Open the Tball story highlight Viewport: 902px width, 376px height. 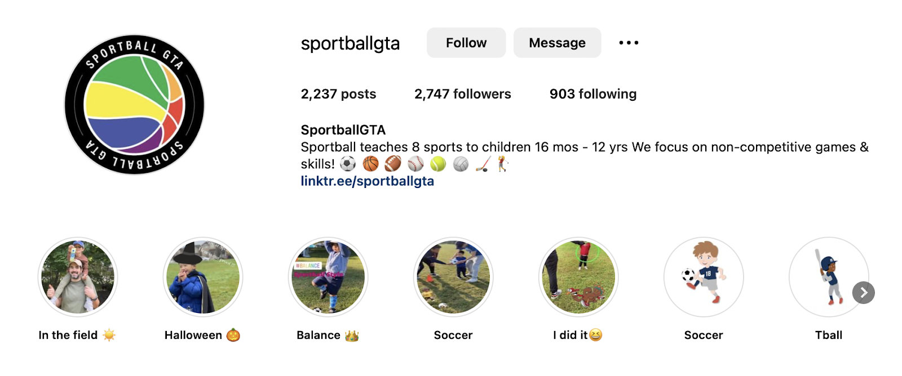(826, 276)
